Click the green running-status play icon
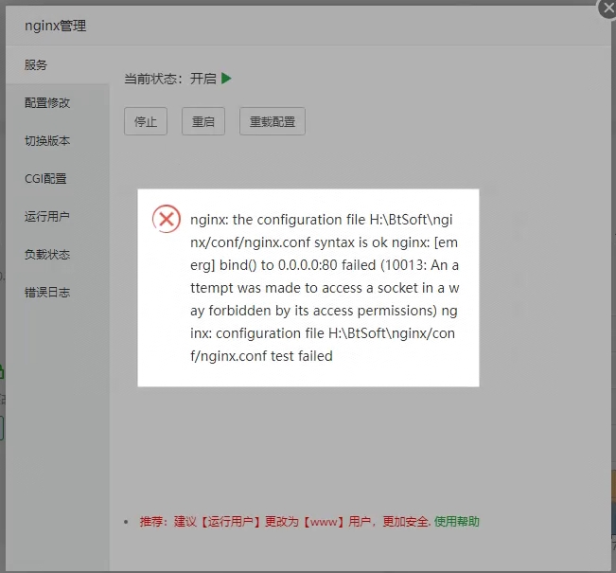 tap(226, 79)
